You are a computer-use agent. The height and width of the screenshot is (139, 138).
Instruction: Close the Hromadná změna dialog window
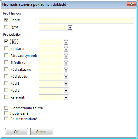tap(131, 4)
